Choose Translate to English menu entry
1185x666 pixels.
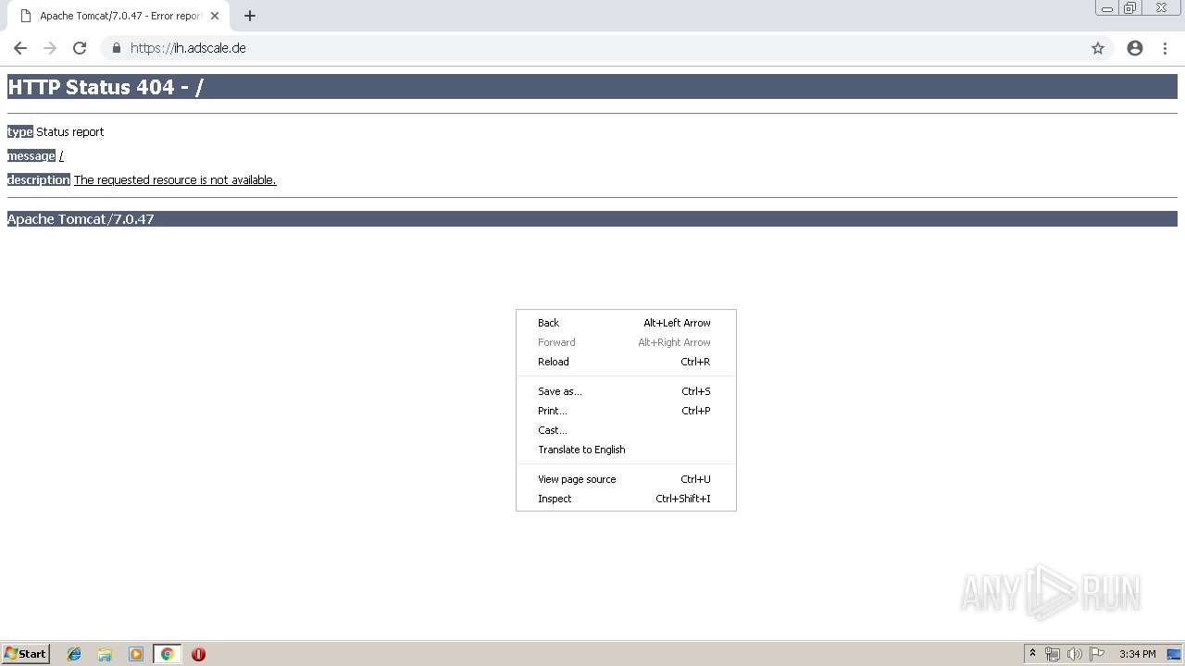coord(626,450)
